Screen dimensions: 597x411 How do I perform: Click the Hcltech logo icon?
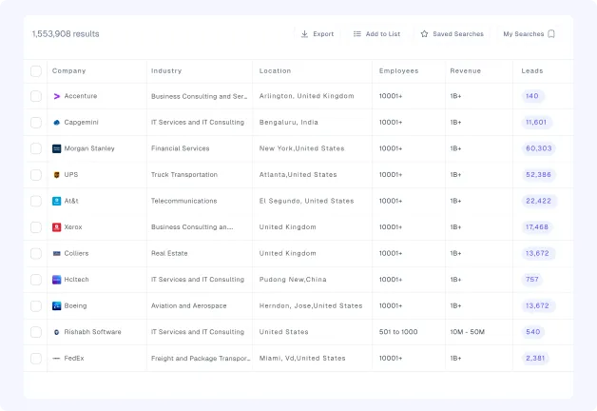[57, 280]
